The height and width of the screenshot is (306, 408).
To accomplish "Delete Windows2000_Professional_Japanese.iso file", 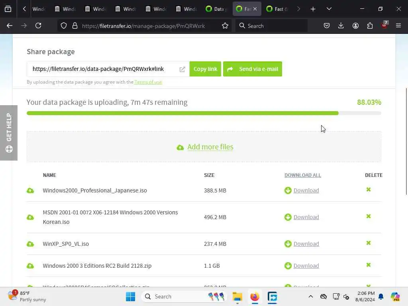I will [x=369, y=190].
